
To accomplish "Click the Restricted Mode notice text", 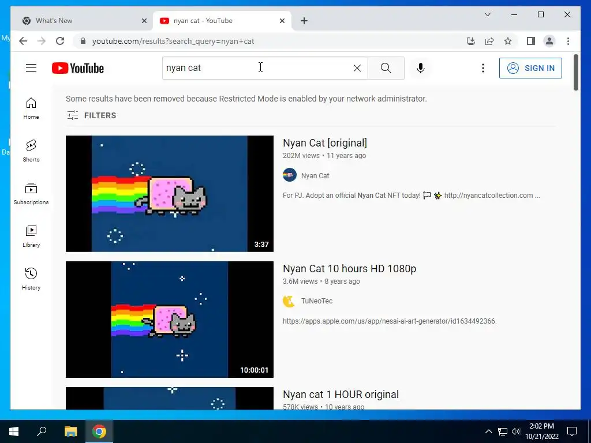I will coord(246,99).
